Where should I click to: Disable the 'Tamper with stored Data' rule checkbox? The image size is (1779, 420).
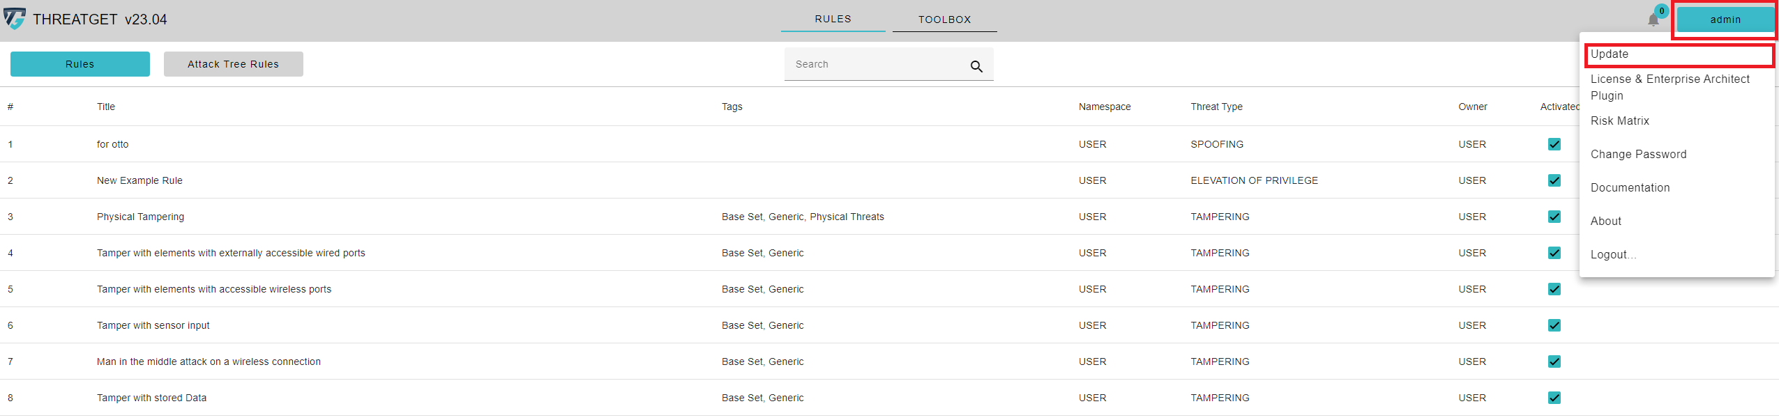[x=1554, y=398]
